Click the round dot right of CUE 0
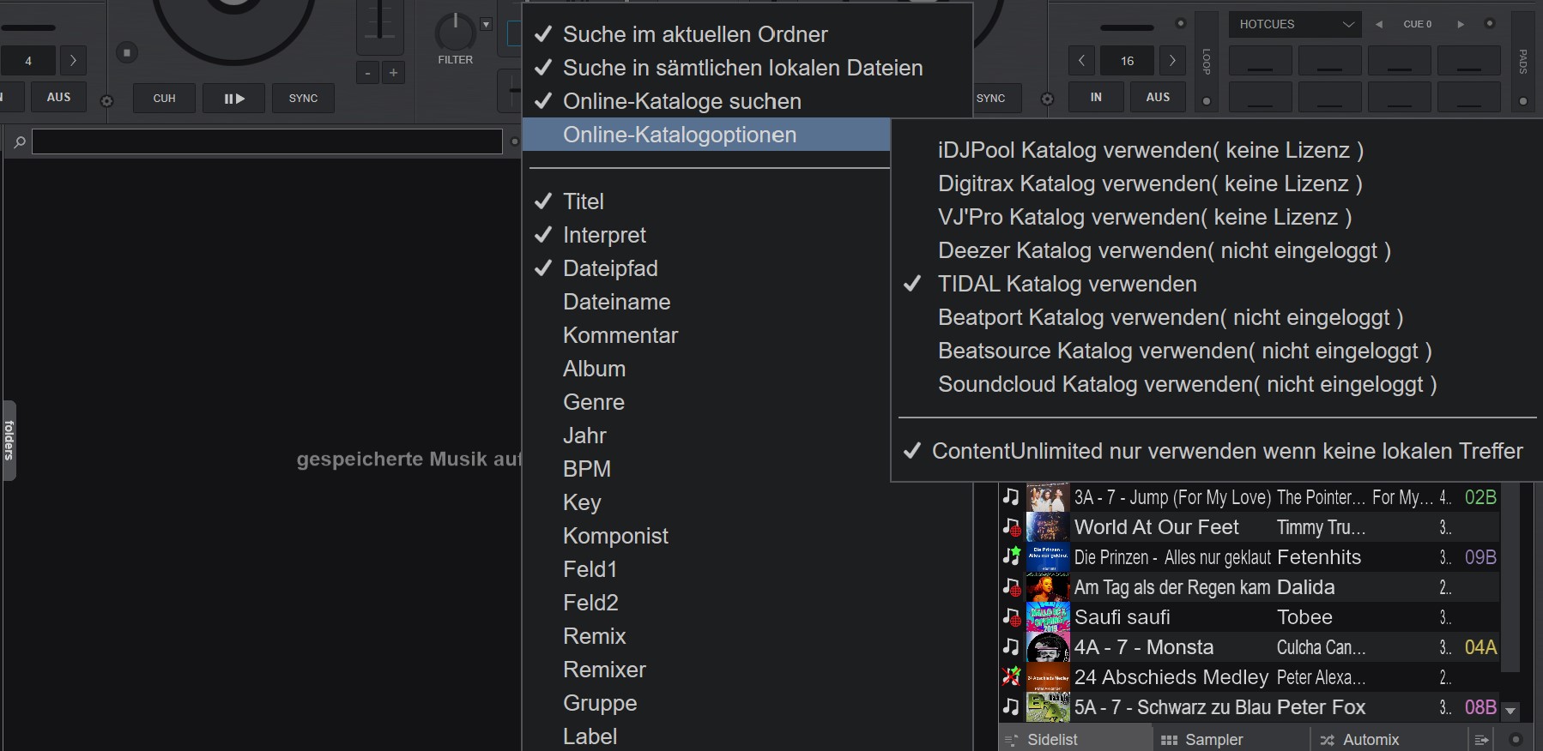The width and height of the screenshot is (1543, 751). tap(1490, 24)
